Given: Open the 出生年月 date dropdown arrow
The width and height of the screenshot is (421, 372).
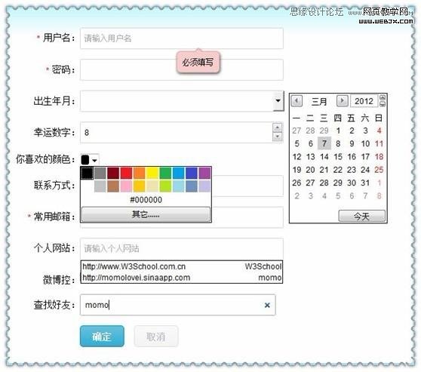Looking at the screenshot, I should pos(278,100).
